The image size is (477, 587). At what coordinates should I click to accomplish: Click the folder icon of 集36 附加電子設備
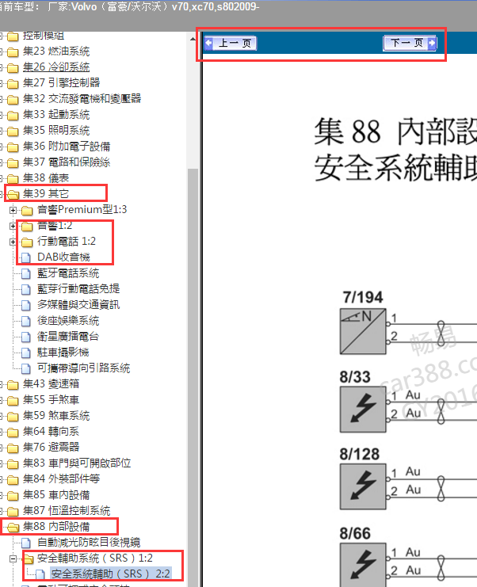pos(13,147)
